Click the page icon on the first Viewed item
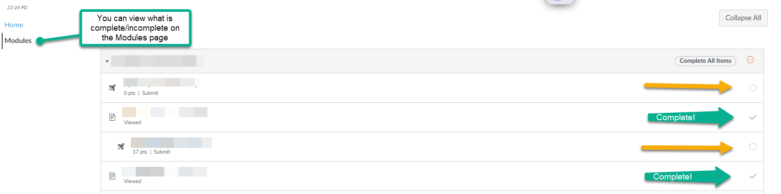 pyautogui.click(x=112, y=117)
